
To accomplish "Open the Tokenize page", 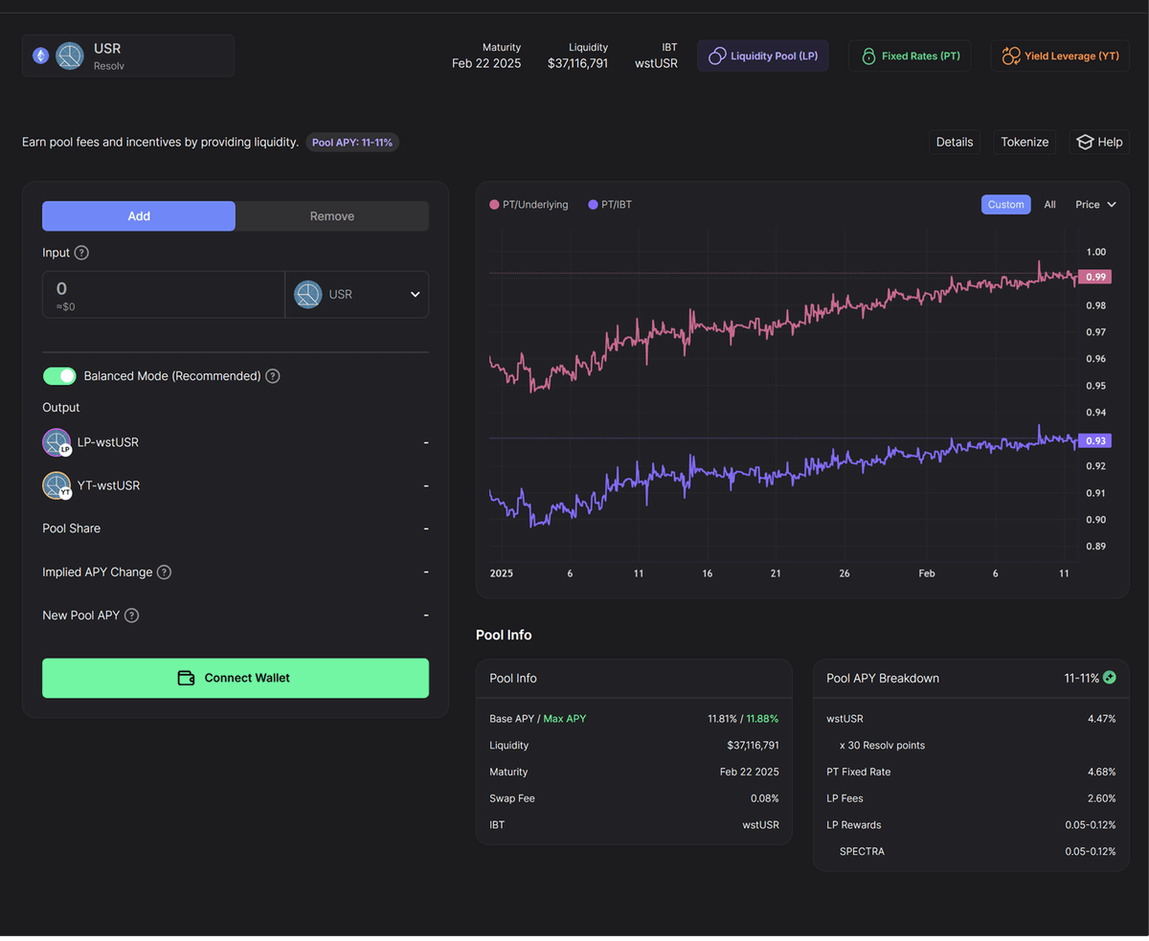I will point(1024,142).
